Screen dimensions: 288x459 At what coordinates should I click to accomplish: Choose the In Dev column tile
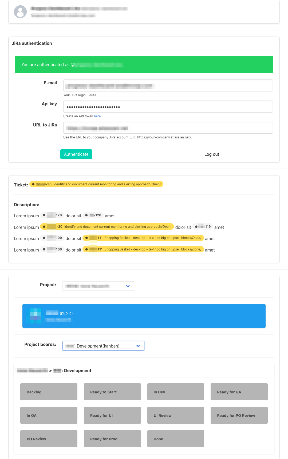pos(176,392)
